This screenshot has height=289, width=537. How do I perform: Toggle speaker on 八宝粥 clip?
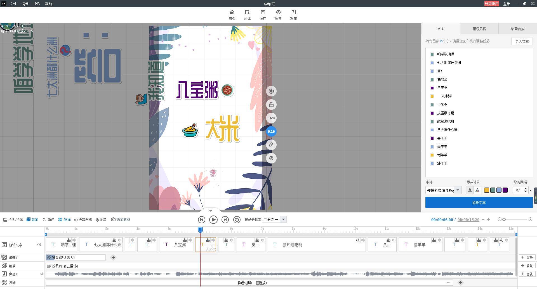tap(190, 240)
